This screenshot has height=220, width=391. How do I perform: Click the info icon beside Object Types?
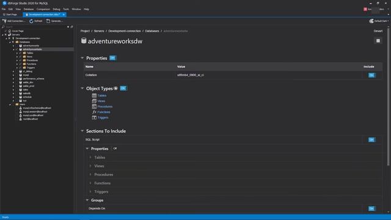[115, 88]
